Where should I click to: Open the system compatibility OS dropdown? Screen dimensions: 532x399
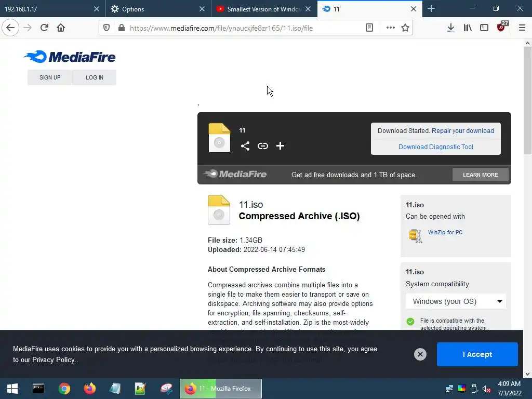point(456,301)
